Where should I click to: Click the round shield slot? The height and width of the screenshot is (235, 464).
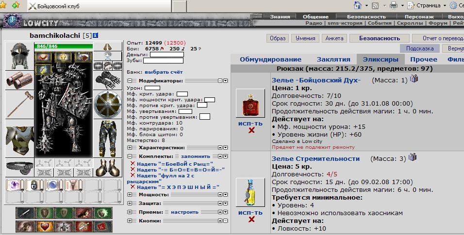tap(108, 104)
